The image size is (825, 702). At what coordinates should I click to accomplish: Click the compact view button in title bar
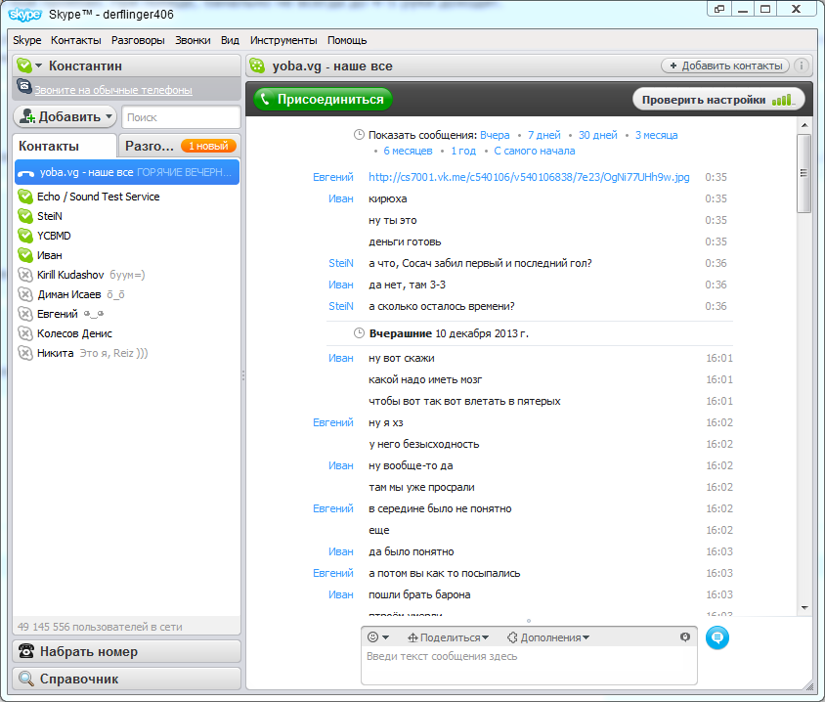pyautogui.click(x=718, y=9)
